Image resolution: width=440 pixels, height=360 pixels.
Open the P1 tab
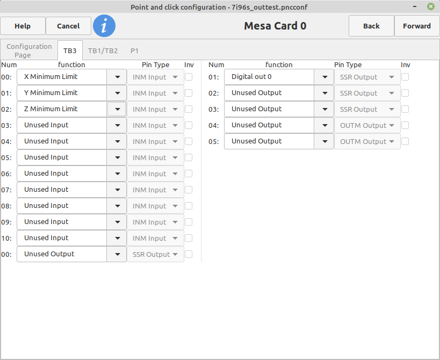(134, 51)
